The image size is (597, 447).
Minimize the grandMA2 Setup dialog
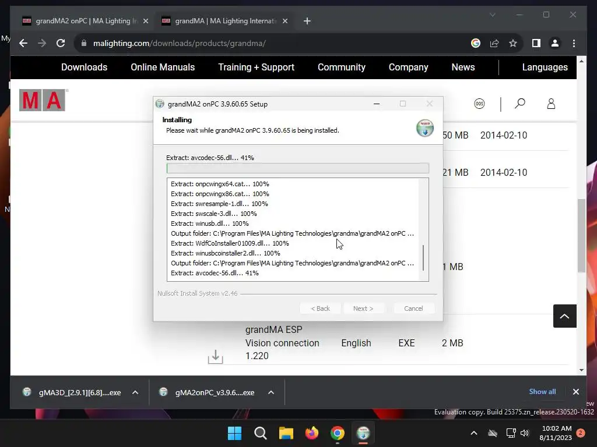click(377, 104)
